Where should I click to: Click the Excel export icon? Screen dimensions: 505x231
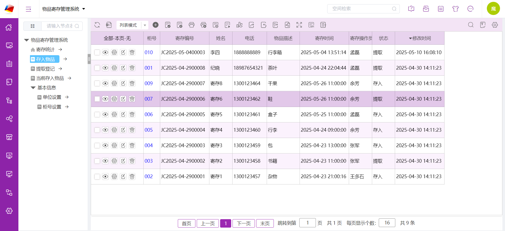[109, 25]
